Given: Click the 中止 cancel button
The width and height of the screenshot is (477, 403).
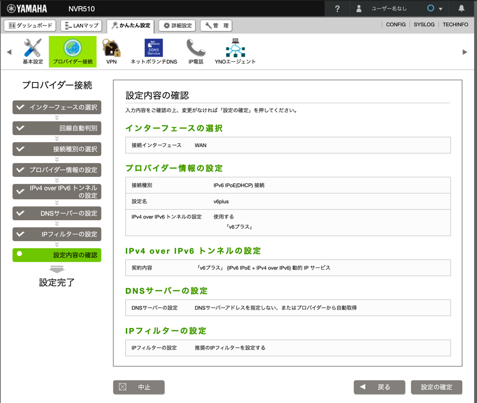Looking at the screenshot, I should 139,387.
